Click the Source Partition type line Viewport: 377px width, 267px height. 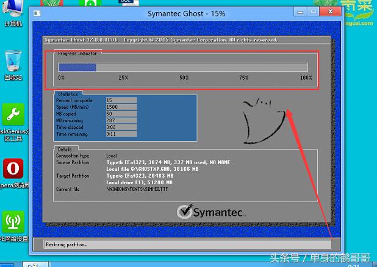click(168, 162)
